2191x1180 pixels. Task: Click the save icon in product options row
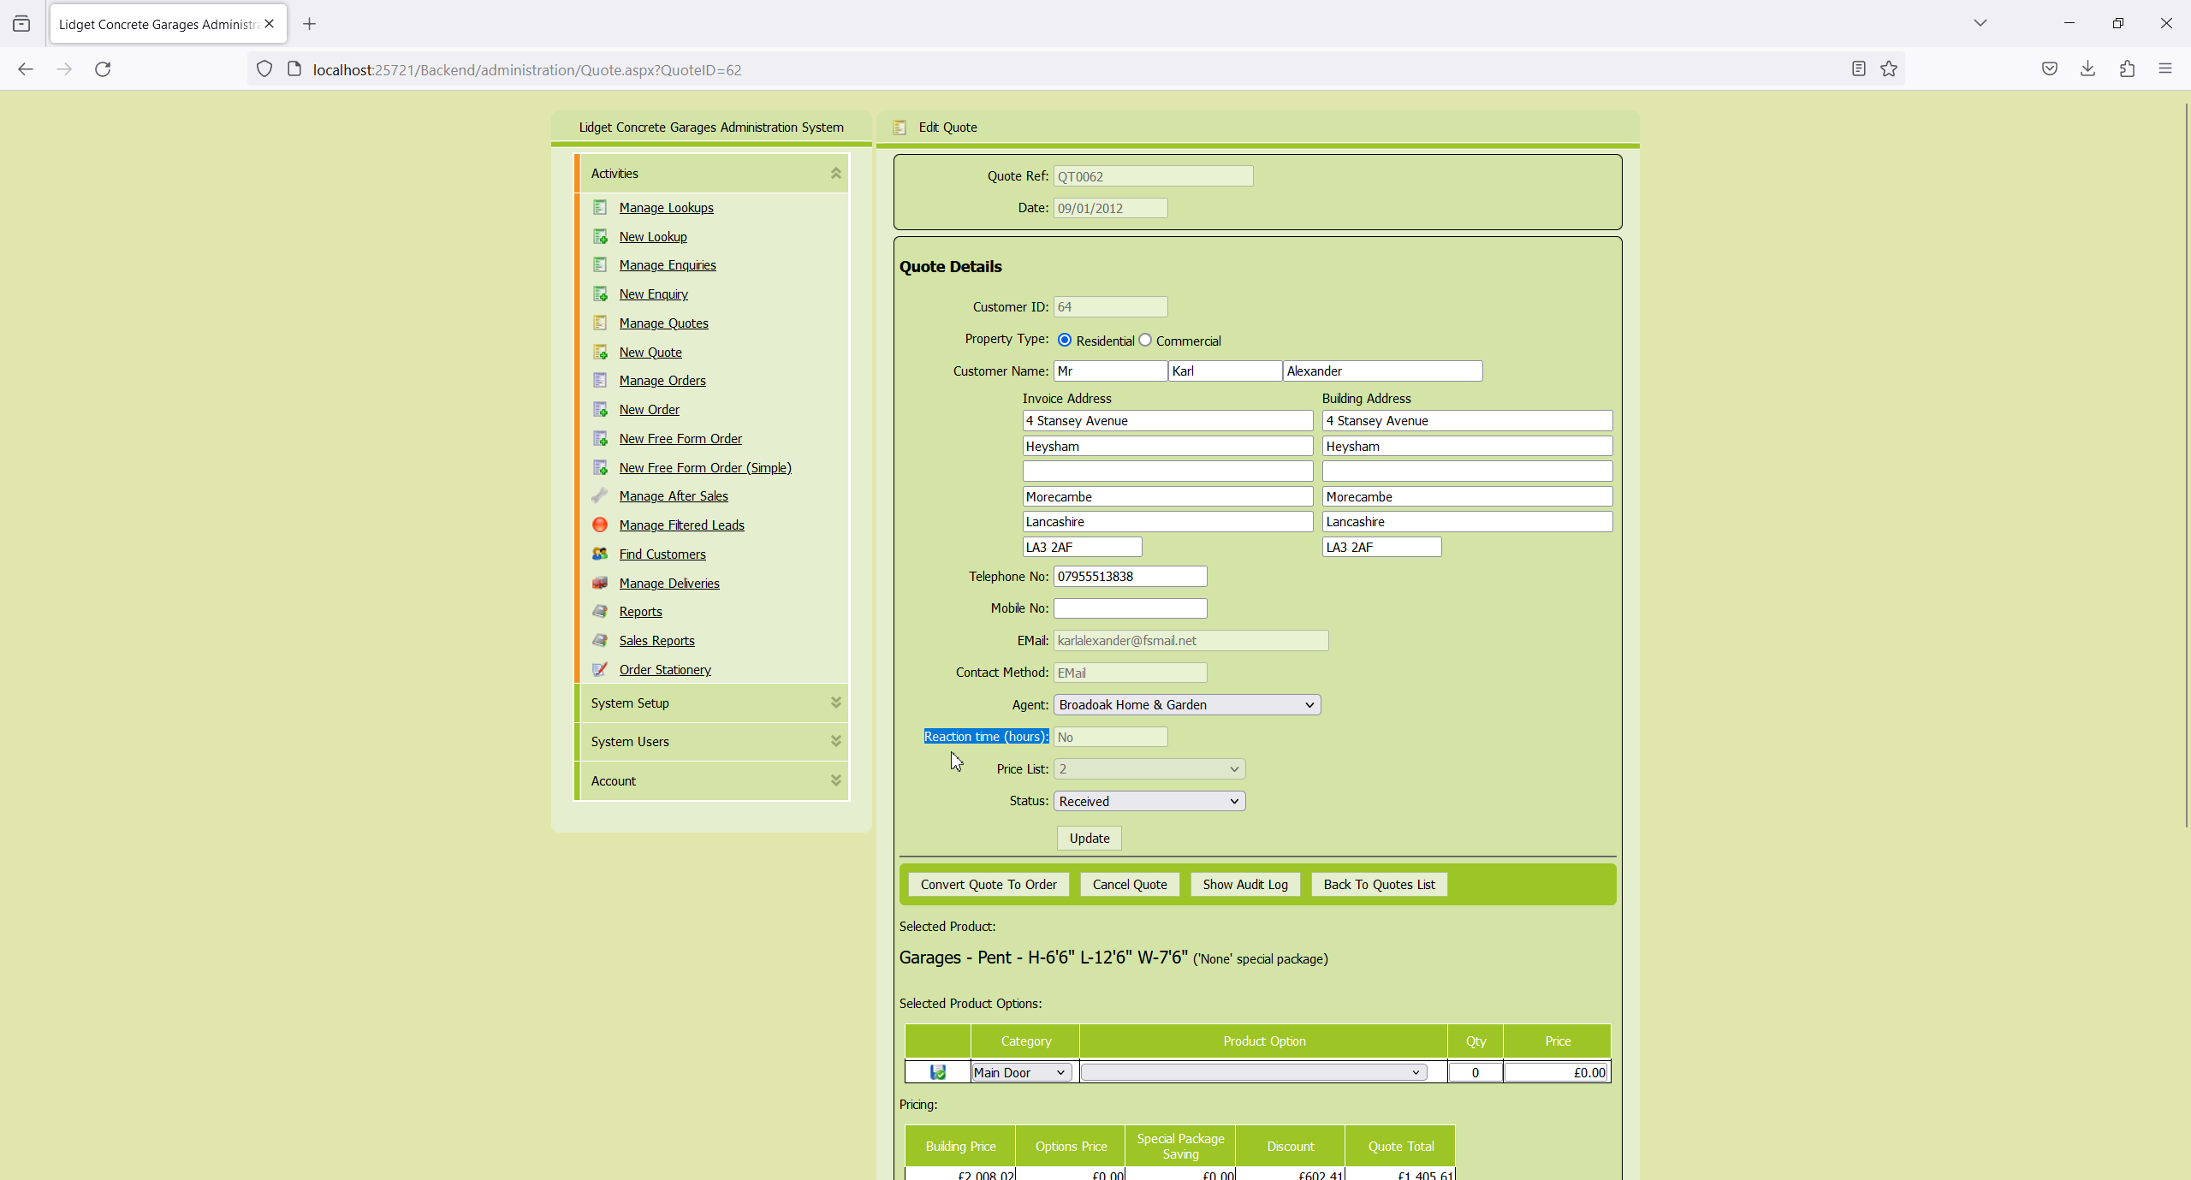(x=938, y=1072)
